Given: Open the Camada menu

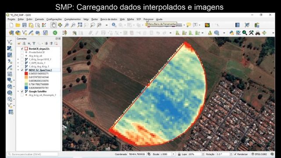Looking at the screenshot, I should [40, 19].
